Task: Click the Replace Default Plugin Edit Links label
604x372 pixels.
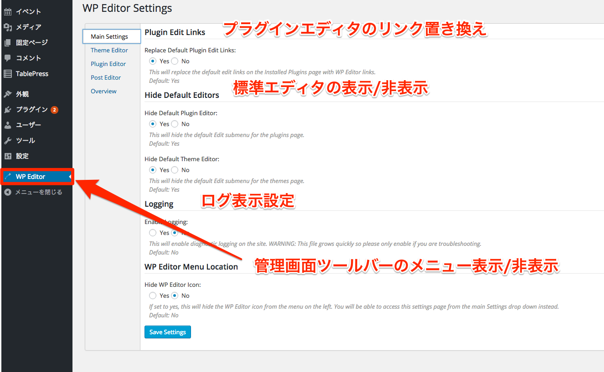Action: (190, 50)
